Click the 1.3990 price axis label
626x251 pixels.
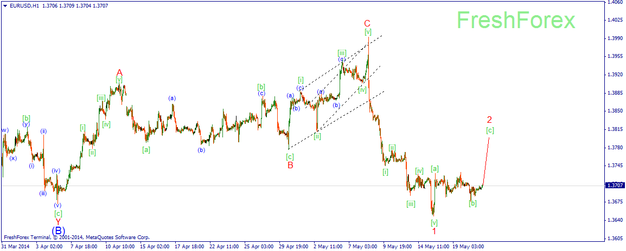[615, 38]
